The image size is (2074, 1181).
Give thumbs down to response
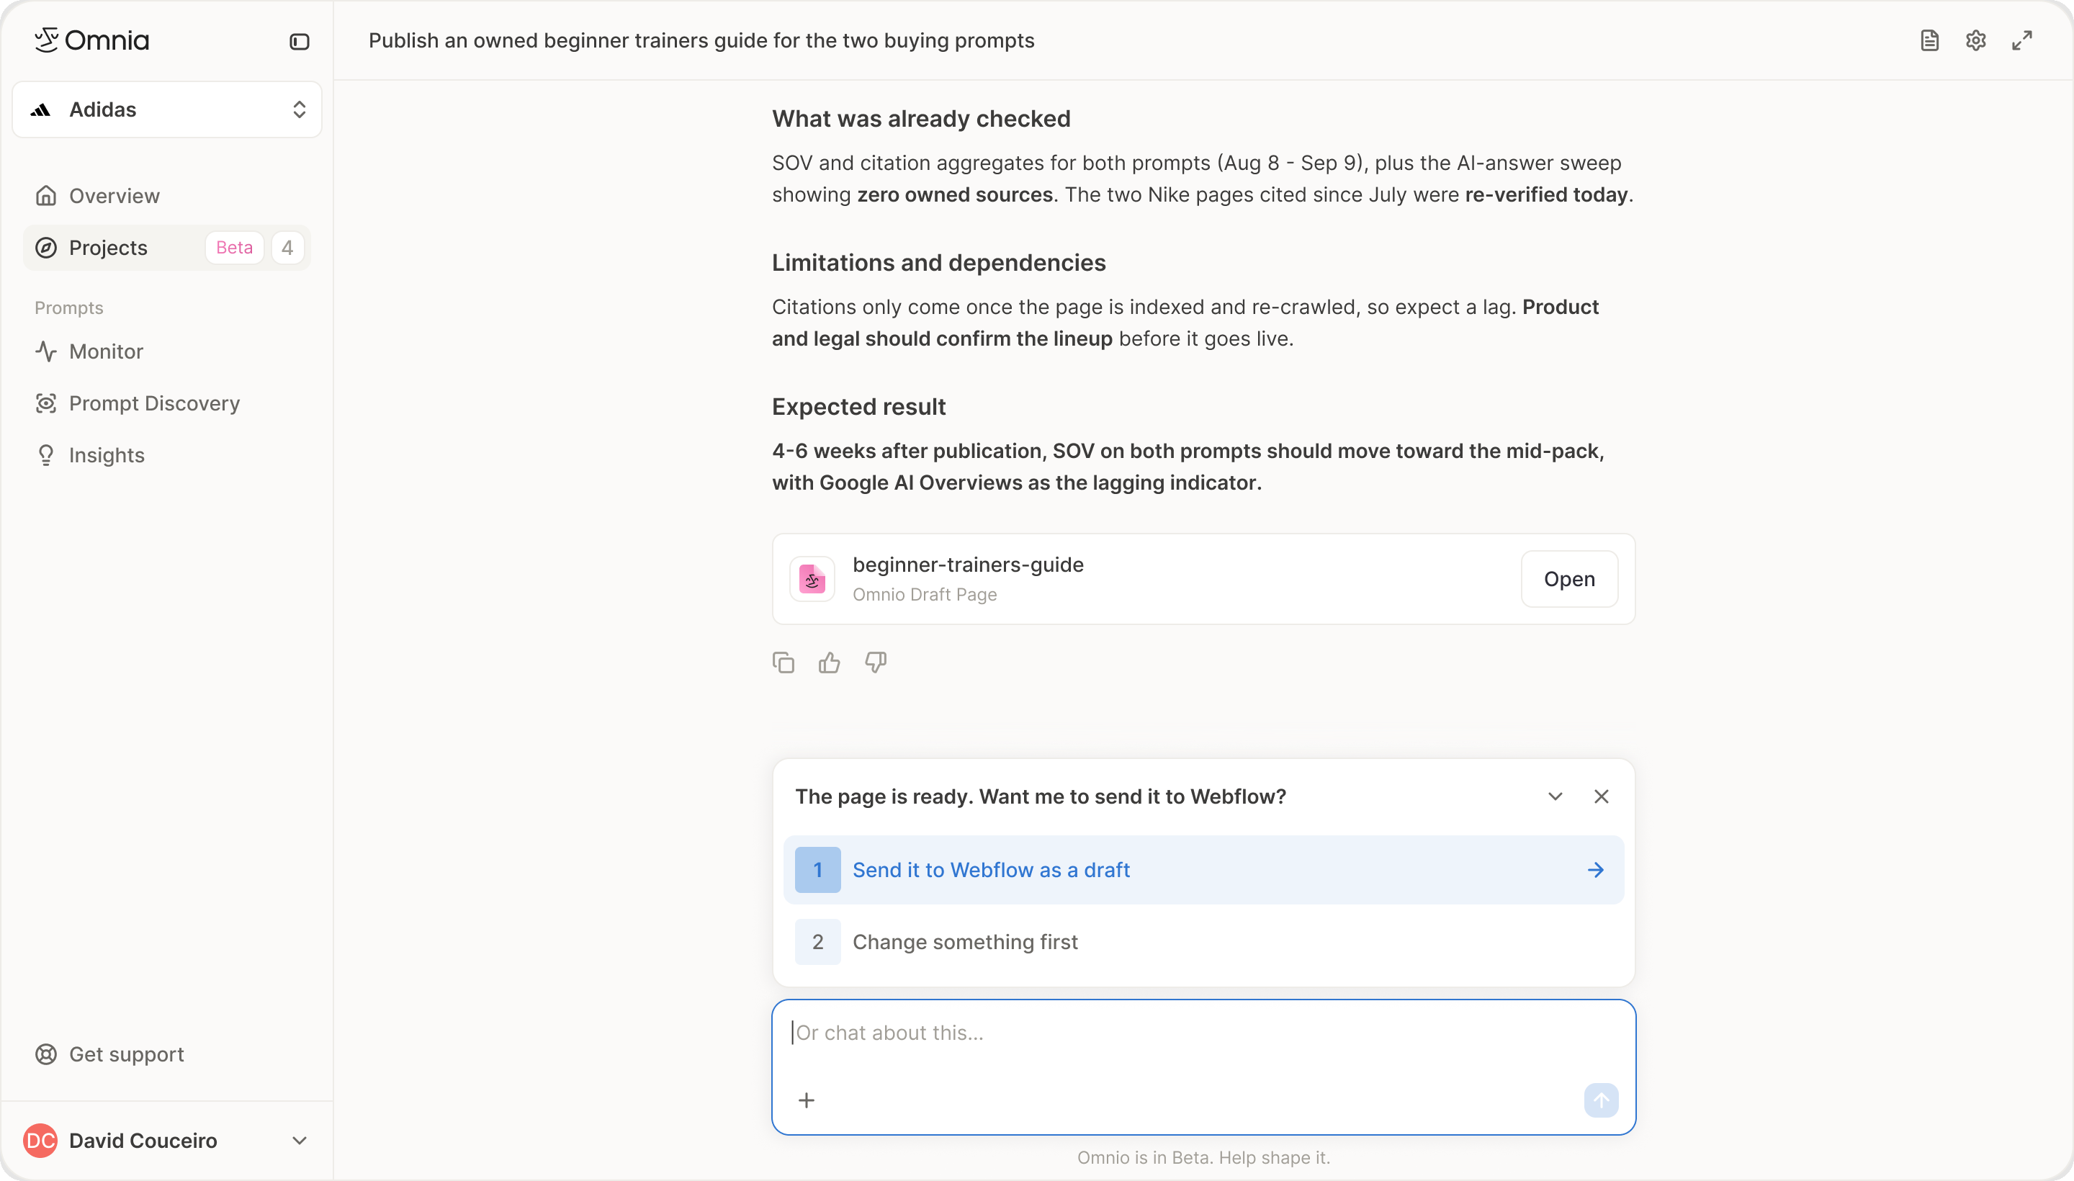click(x=875, y=663)
